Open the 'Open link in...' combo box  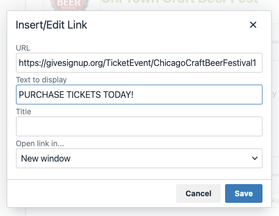(139, 158)
